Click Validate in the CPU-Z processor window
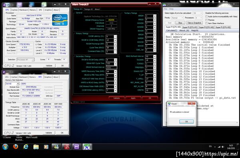This screenshot has width=240, height=158. click(49, 66)
